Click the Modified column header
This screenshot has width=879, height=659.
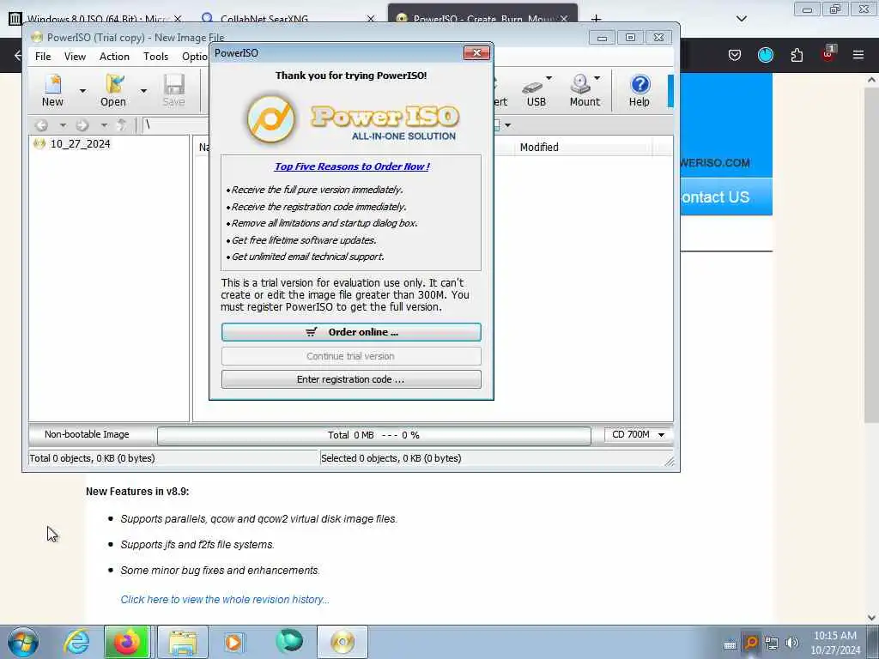[x=583, y=148]
